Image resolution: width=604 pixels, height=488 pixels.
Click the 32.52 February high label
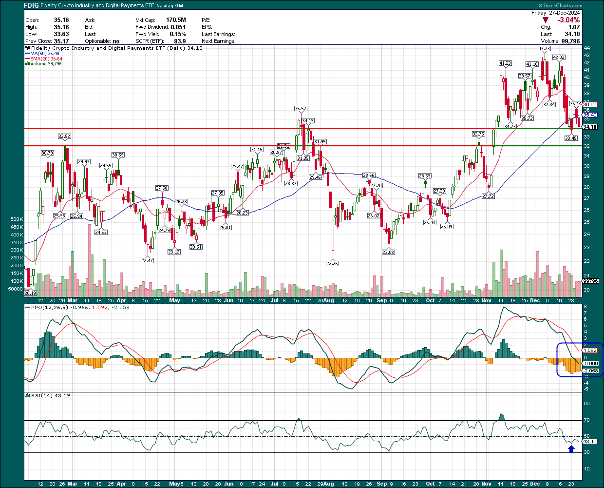coord(64,137)
